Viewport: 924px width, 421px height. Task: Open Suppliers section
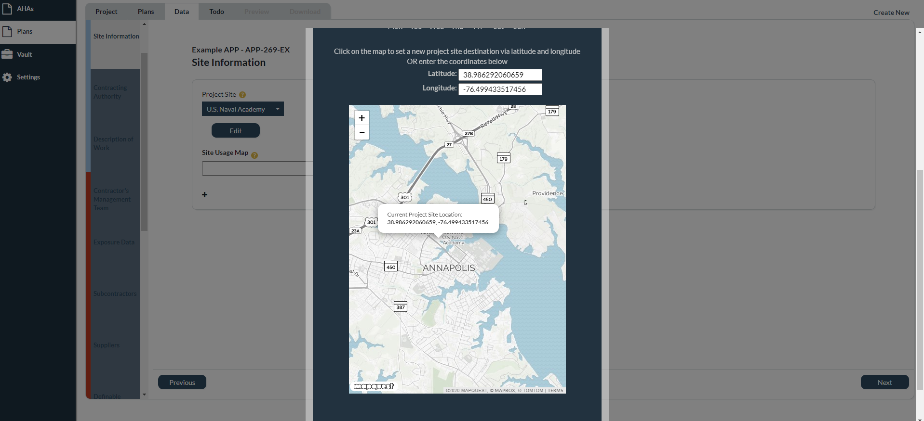pyautogui.click(x=115, y=345)
